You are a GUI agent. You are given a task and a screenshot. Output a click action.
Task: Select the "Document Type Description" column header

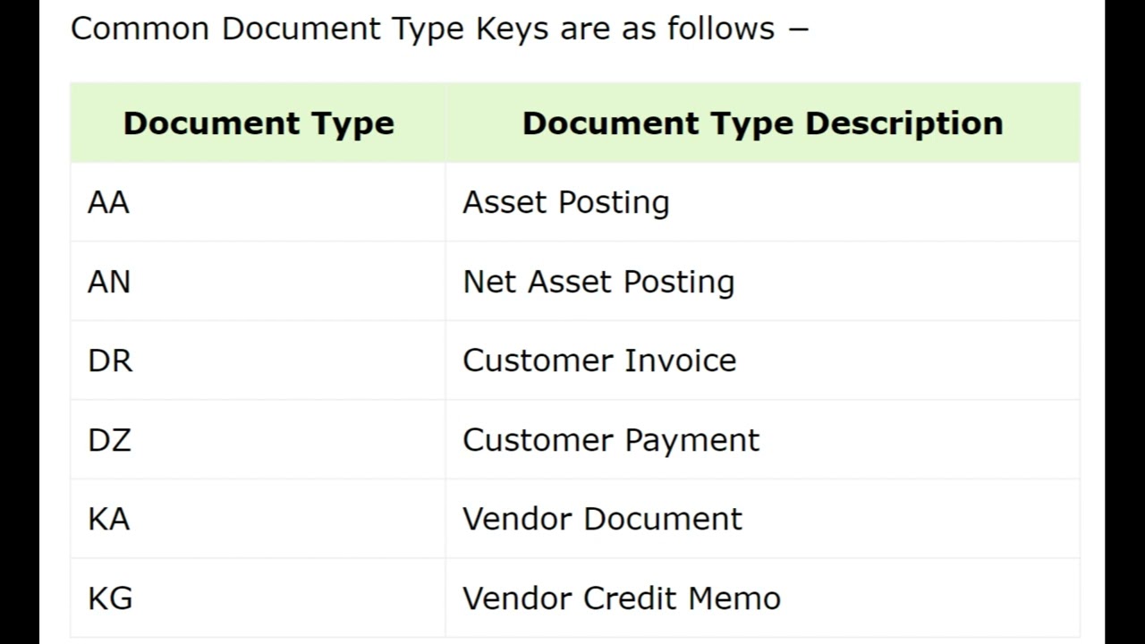pyautogui.click(x=762, y=123)
